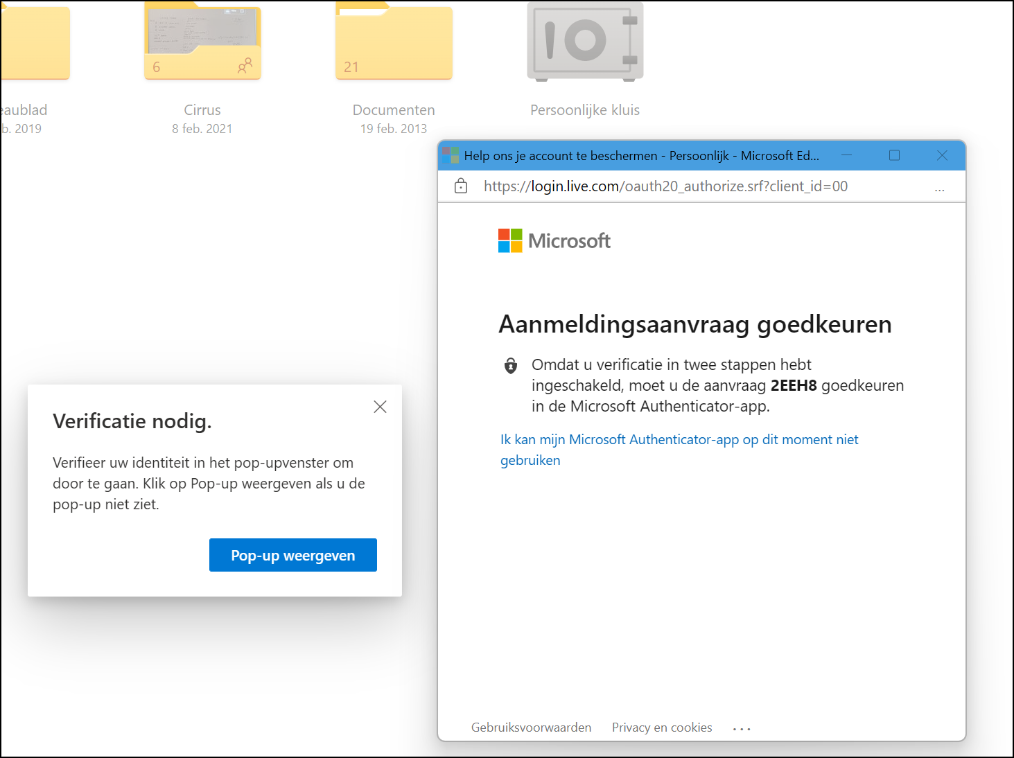Click the popup window title text
This screenshot has width=1014, height=758.
(x=642, y=155)
